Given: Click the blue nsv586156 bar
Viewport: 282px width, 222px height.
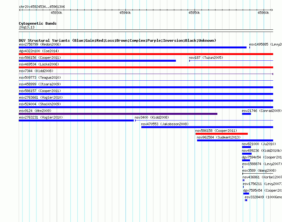Looking at the screenshot, I should tap(97, 61).
